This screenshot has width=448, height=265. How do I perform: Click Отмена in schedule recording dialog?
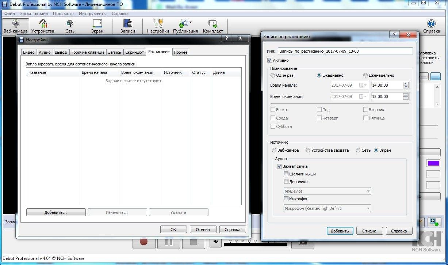pos(369,231)
